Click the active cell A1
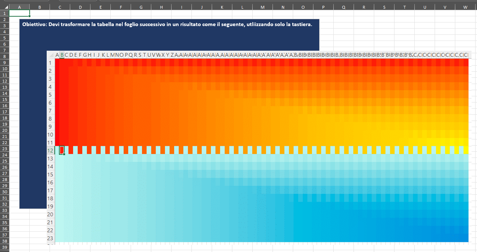 click(19, 13)
